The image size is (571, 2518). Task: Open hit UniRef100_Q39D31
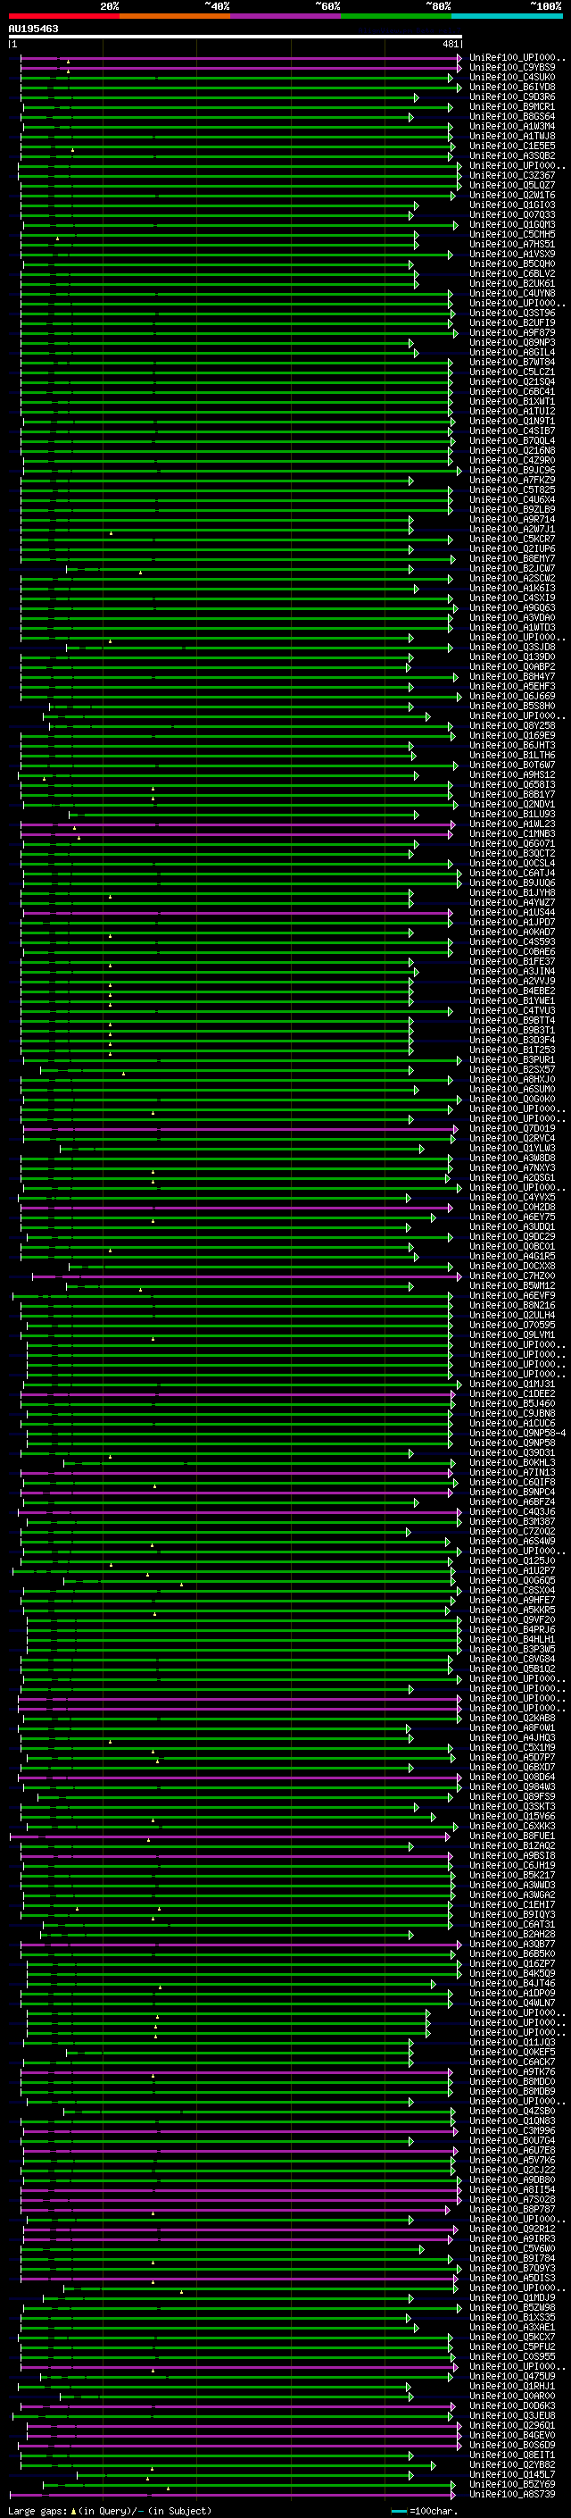tap(512, 1452)
